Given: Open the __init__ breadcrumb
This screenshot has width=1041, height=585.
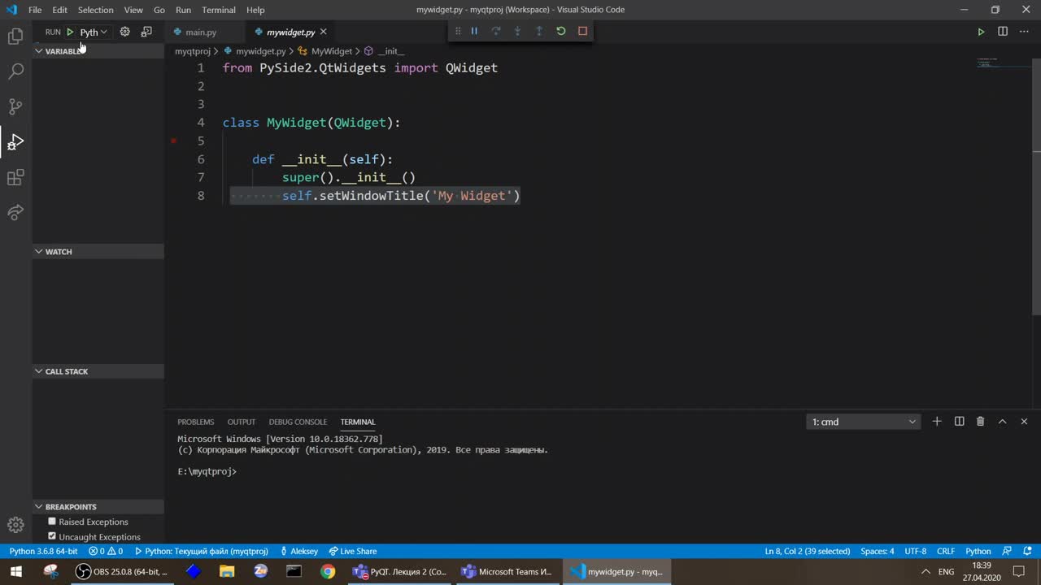Looking at the screenshot, I should (384, 51).
